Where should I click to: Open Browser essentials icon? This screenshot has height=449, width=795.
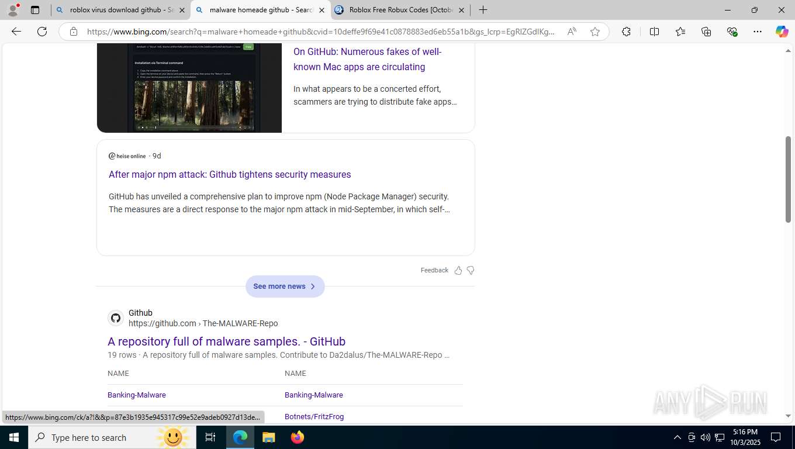(x=732, y=32)
